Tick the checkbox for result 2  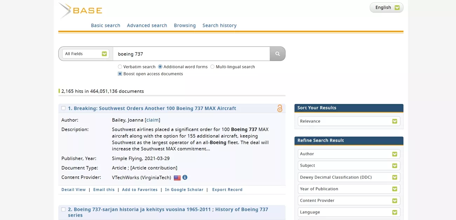pyautogui.click(x=63, y=209)
